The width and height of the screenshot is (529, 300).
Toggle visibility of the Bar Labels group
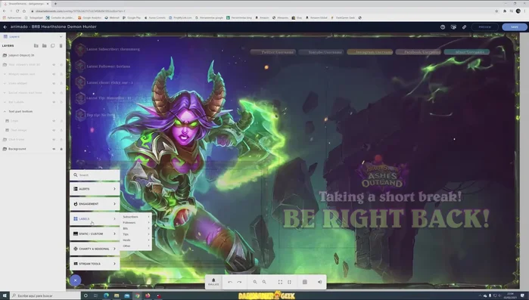point(54,102)
